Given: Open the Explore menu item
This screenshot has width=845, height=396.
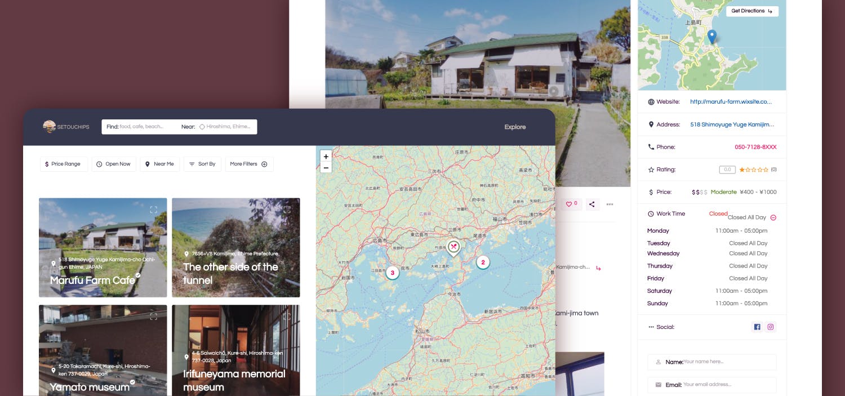Looking at the screenshot, I should [x=515, y=127].
